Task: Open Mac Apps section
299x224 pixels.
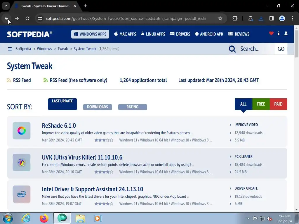Action: point(125,34)
